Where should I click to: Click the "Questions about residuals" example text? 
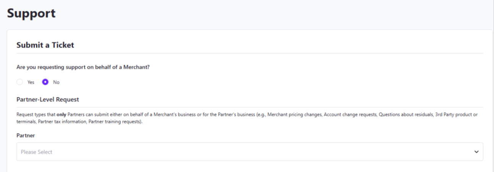(406, 115)
